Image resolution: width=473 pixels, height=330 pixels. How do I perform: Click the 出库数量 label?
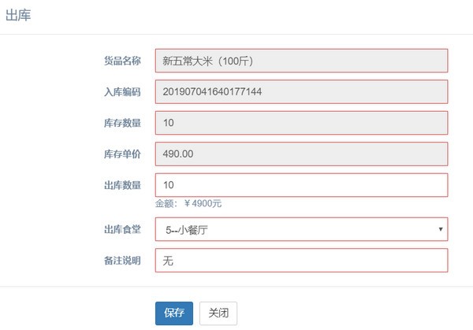121,185
